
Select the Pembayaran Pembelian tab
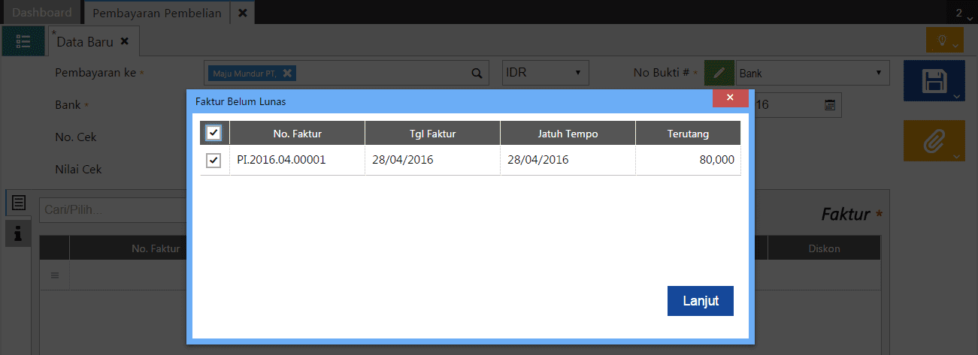click(x=156, y=13)
